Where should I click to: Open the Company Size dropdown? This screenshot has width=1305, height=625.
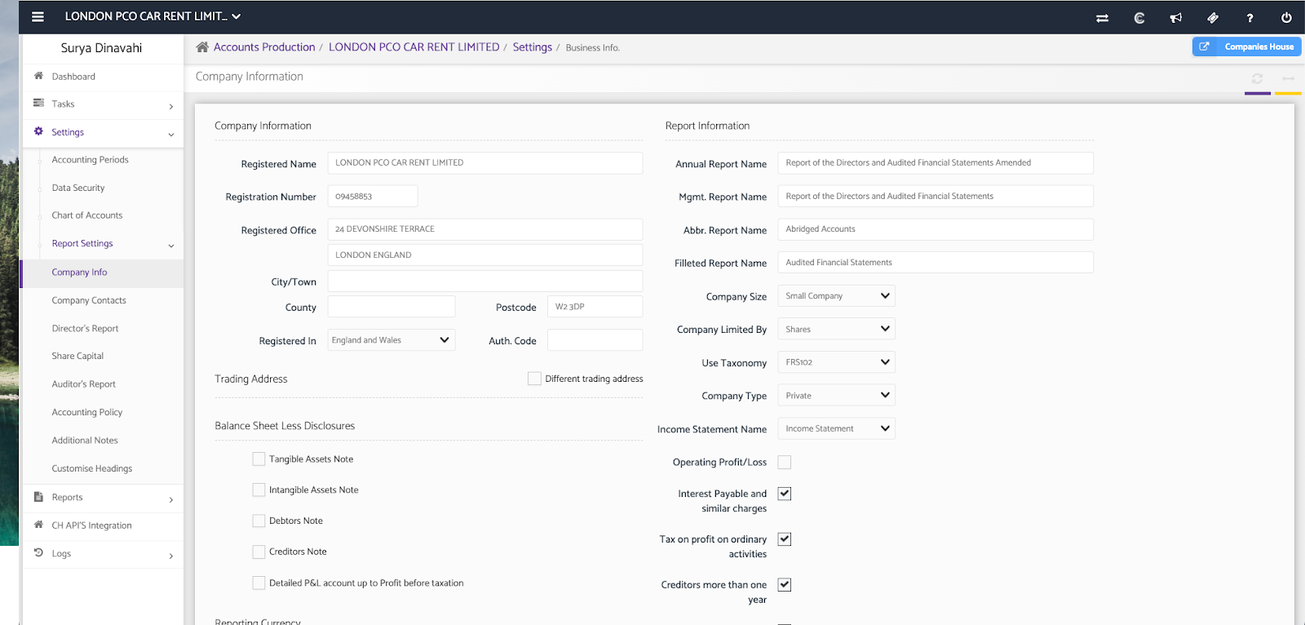tap(836, 296)
